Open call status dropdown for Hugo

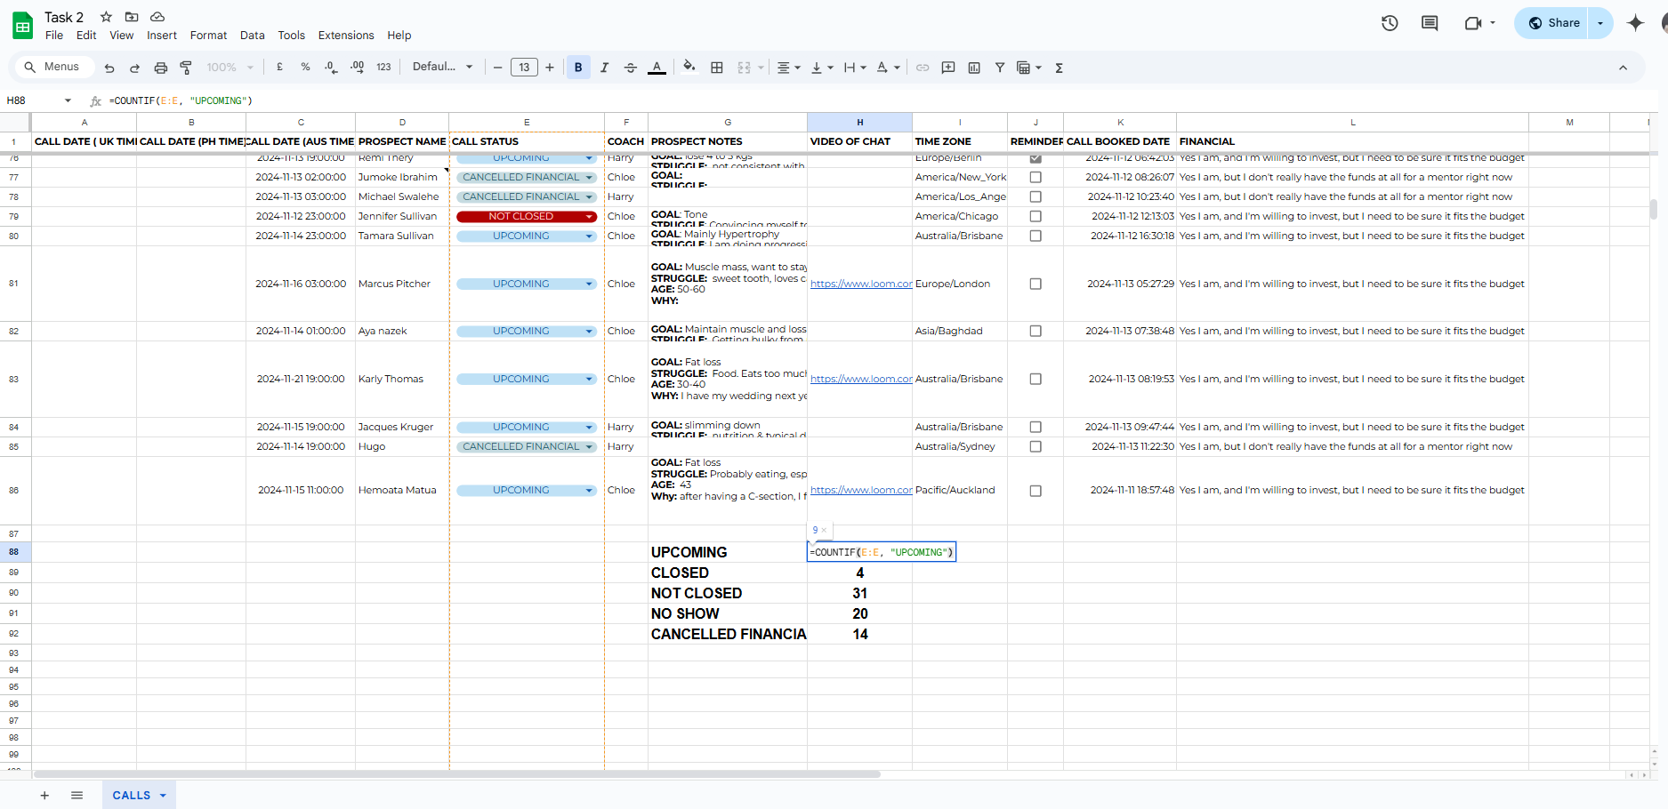coord(589,446)
